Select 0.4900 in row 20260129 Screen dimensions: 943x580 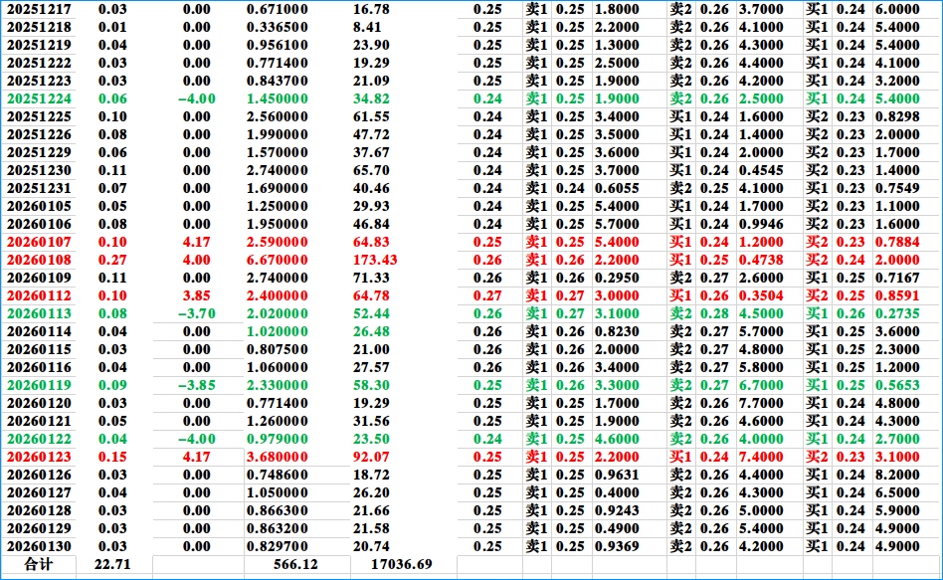[x=617, y=528]
